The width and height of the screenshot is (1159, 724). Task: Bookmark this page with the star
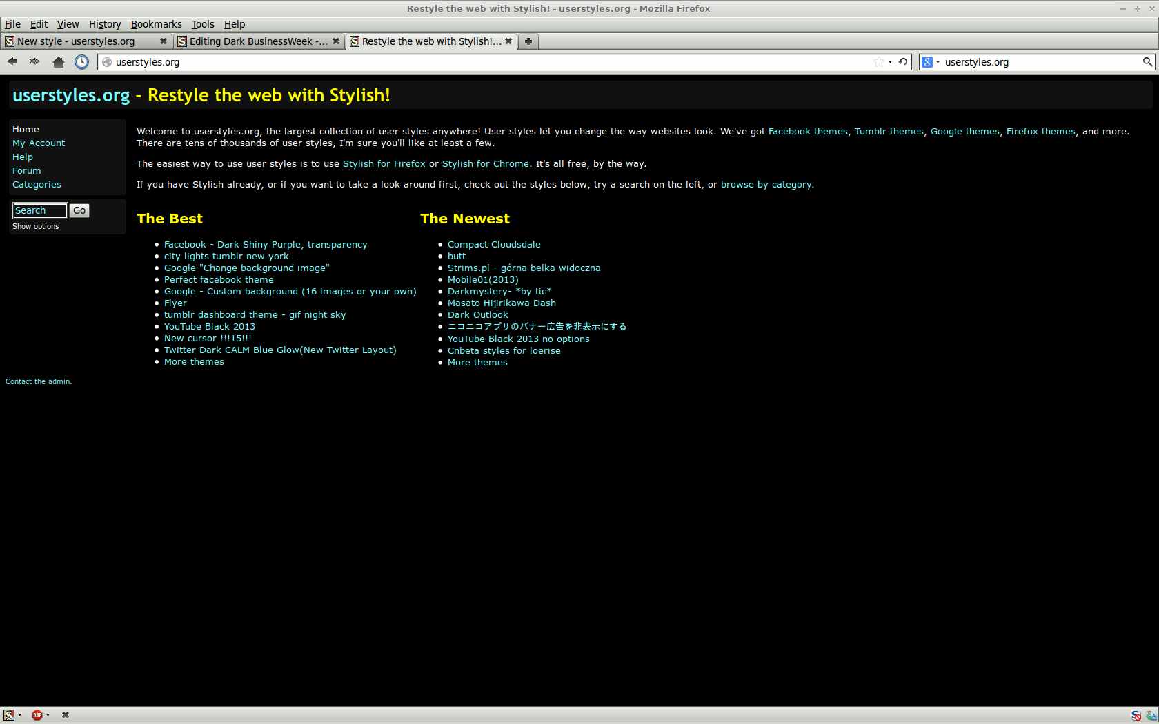tap(879, 62)
